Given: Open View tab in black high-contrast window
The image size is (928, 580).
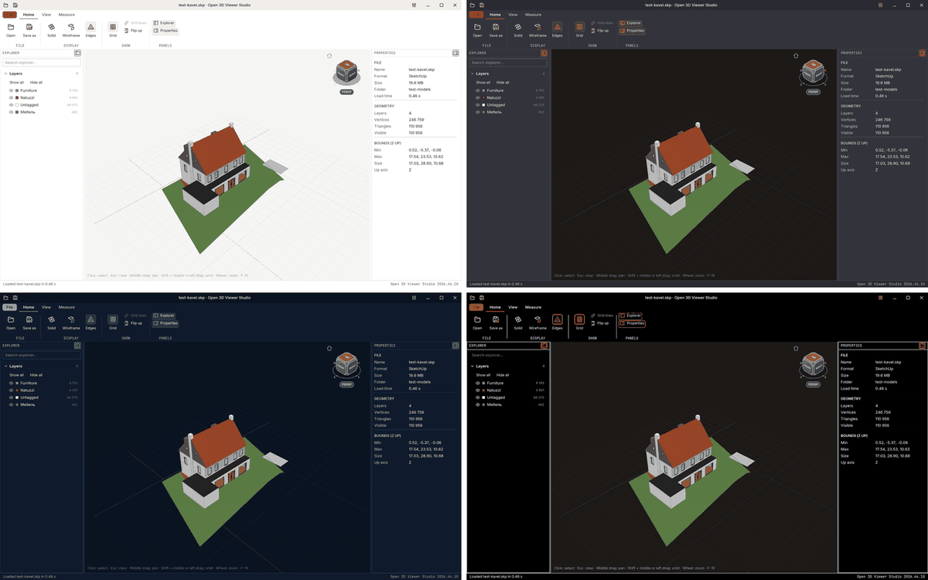Looking at the screenshot, I should tap(513, 307).
